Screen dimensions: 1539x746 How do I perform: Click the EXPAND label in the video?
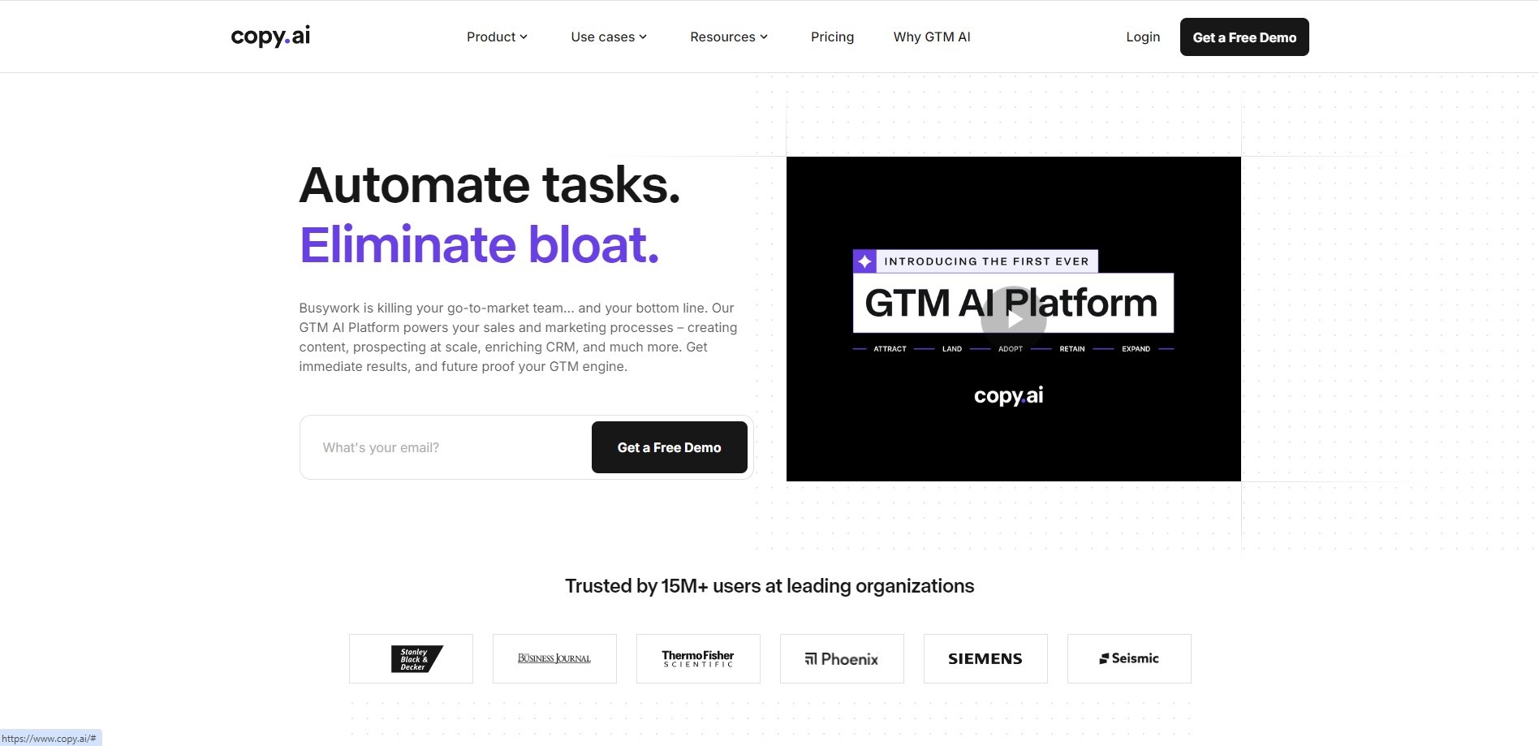pyautogui.click(x=1136, y=349)
